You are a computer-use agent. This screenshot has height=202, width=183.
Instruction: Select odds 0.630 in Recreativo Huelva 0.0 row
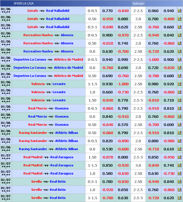[107, 52]
